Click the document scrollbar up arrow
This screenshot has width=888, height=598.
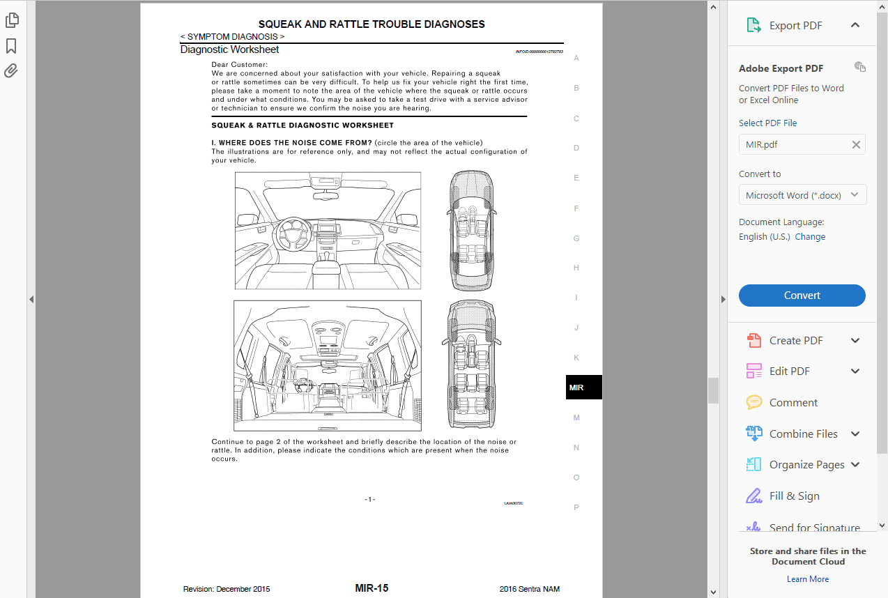pos(713,6)
